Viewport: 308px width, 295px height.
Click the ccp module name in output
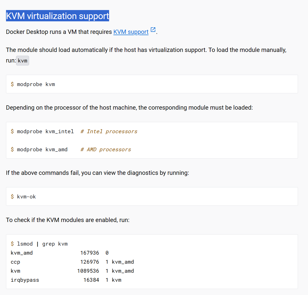click(x=15, y=262)
